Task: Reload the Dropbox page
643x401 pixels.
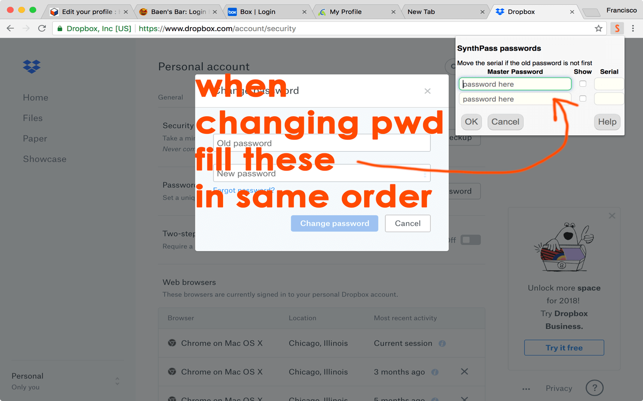Action: coord(42,29)
